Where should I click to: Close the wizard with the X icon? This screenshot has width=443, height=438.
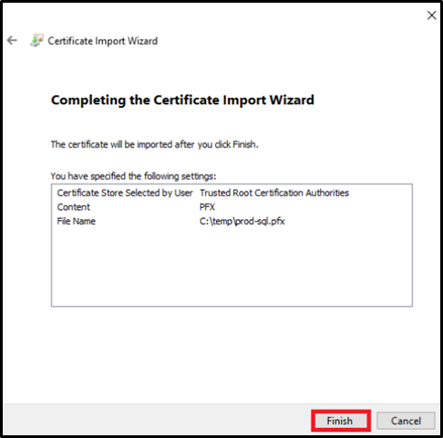[431, 16]
